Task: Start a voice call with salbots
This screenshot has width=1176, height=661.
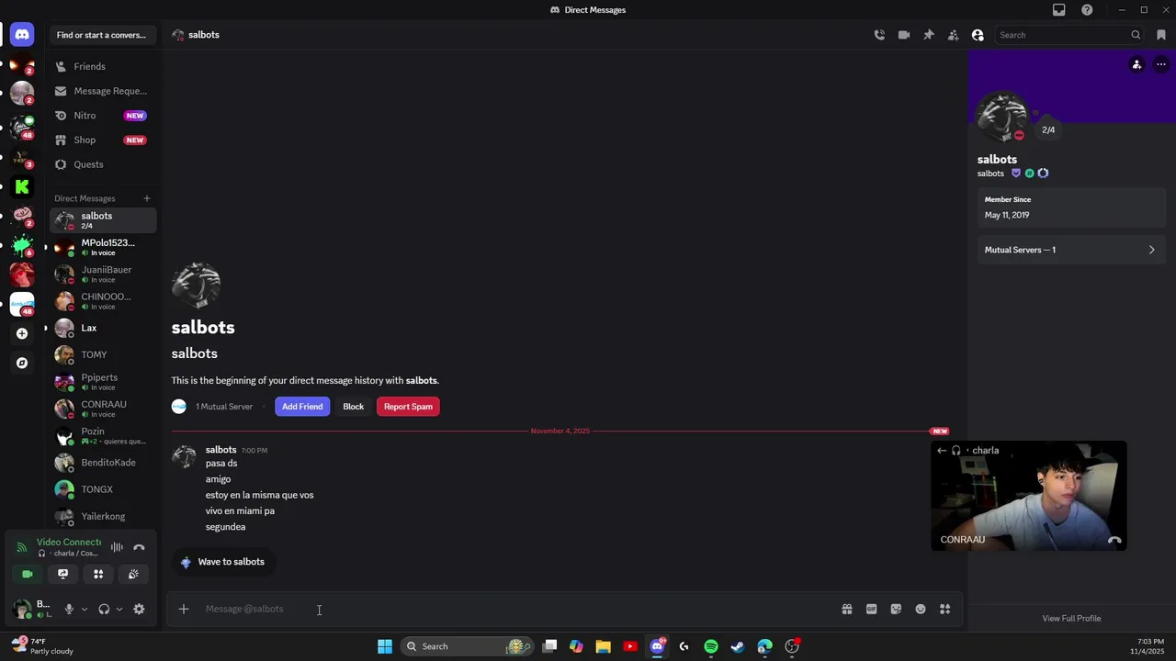Action: pos(879,35)
